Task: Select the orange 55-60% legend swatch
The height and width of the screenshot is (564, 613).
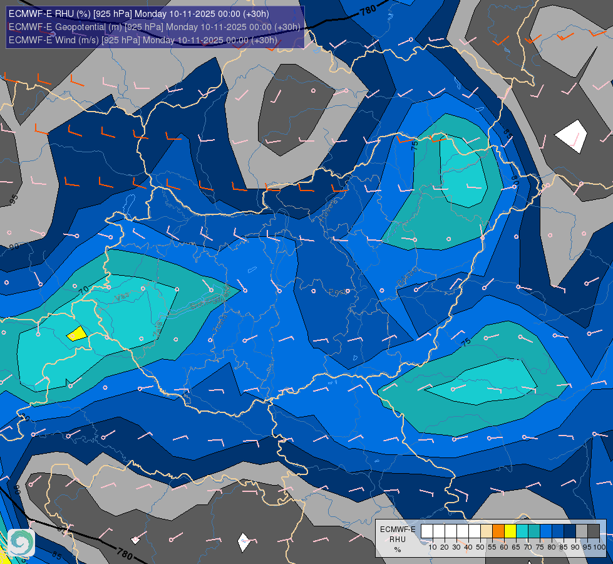Action: pyautogui.click(x=498, y=531)
